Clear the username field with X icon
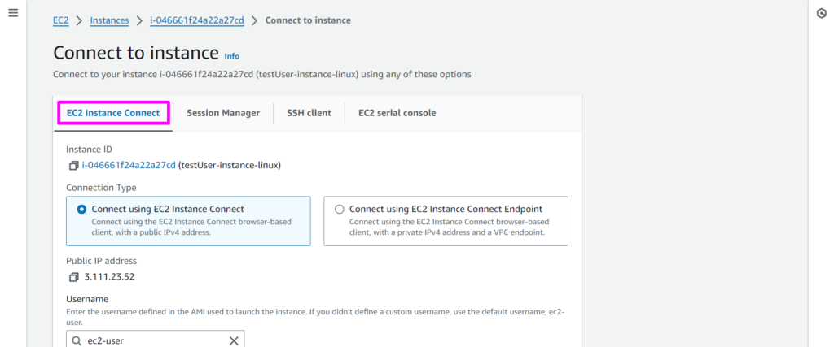This screenshot has width=834, height=347. coord(233,340)
